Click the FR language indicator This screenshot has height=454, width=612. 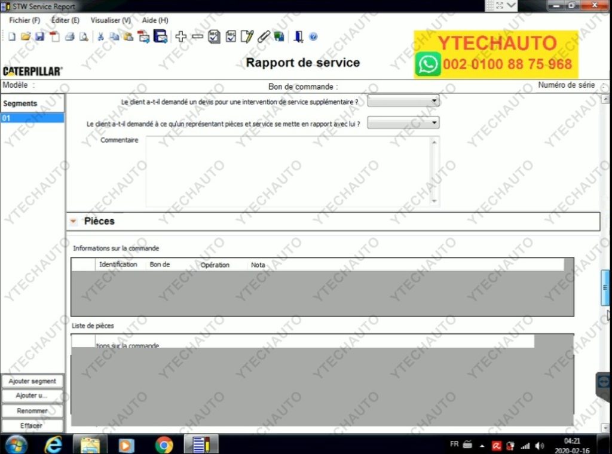[x=454, y=444]
